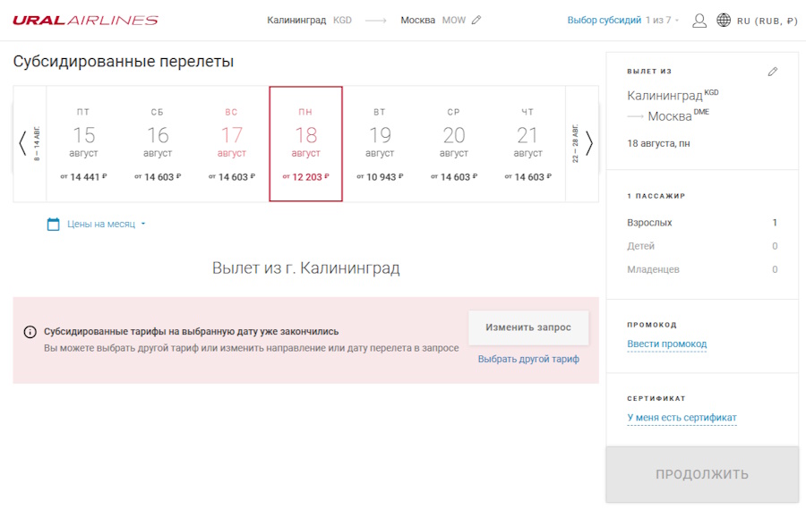Click the globe language icon
Screen dimensions: 806x518
[724, 21]
